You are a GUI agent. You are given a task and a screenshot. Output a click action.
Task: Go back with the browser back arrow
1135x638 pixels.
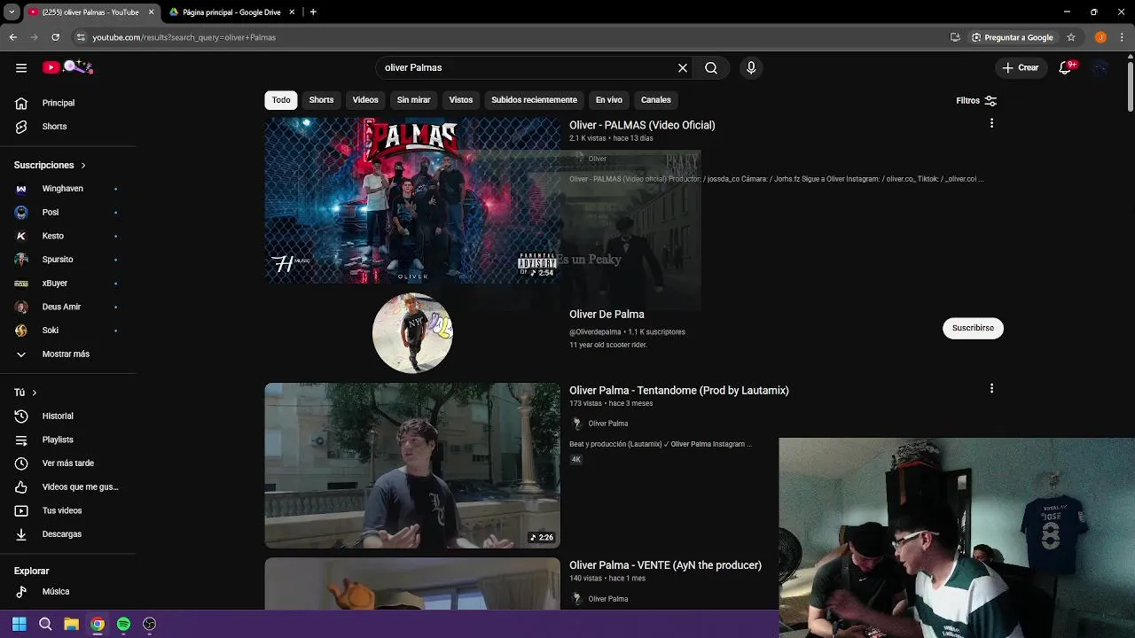coord(12,37)
